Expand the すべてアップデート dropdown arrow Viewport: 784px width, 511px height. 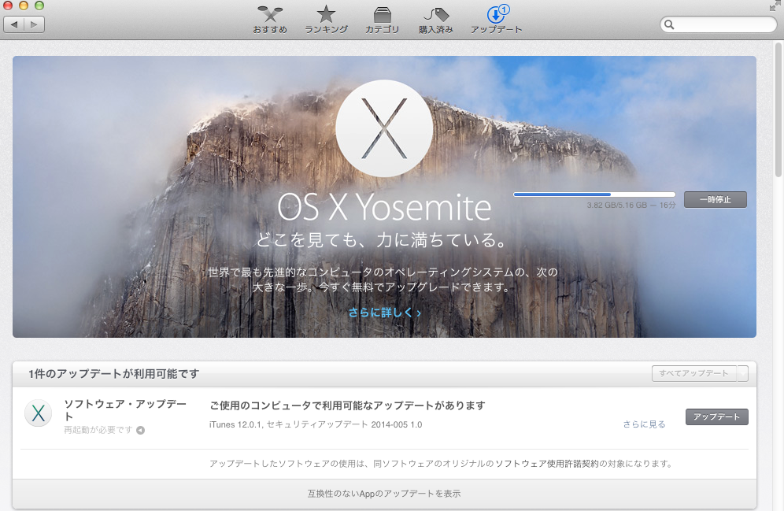(x=742, y=373)
